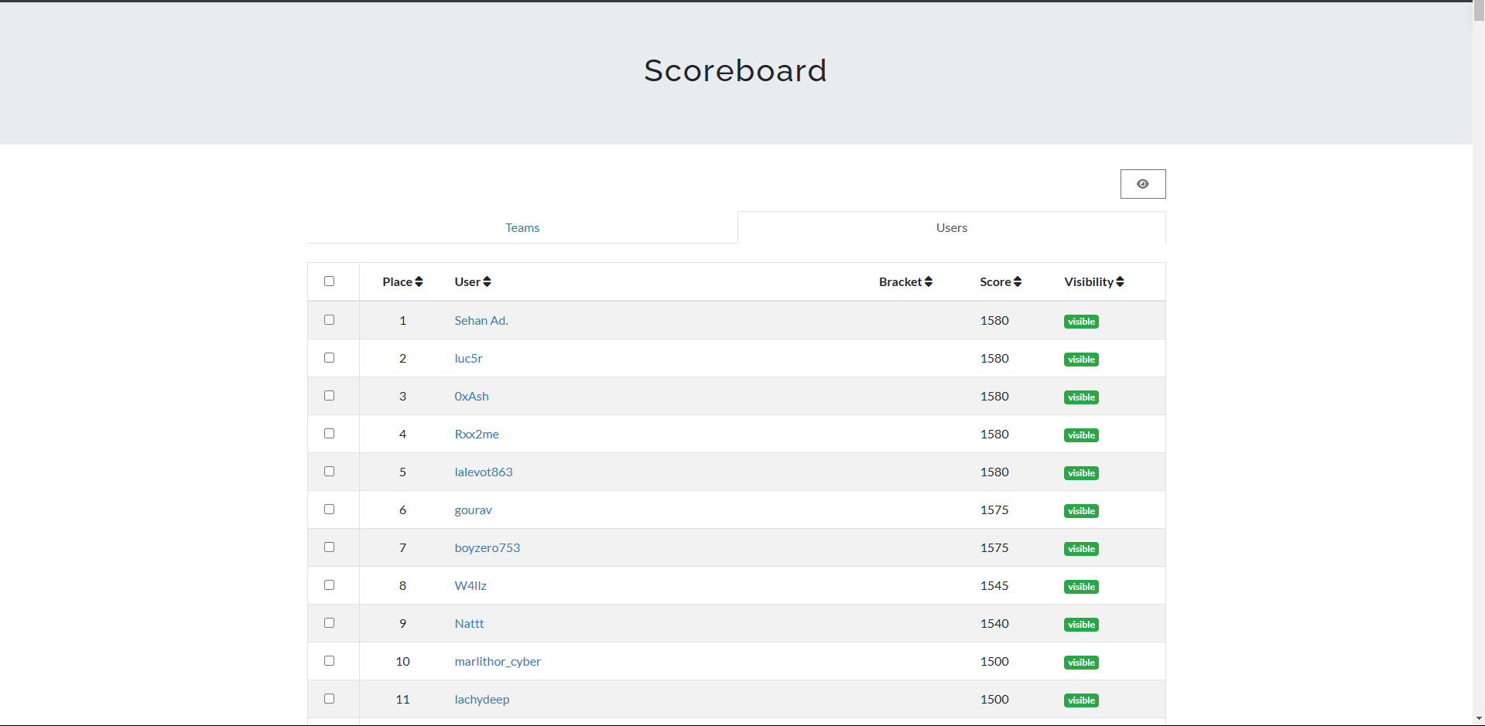Image resolution: width=1485 pixels, height=726 pixels.
Task: View W4llz's user page
Action: (x=470, y=585)
